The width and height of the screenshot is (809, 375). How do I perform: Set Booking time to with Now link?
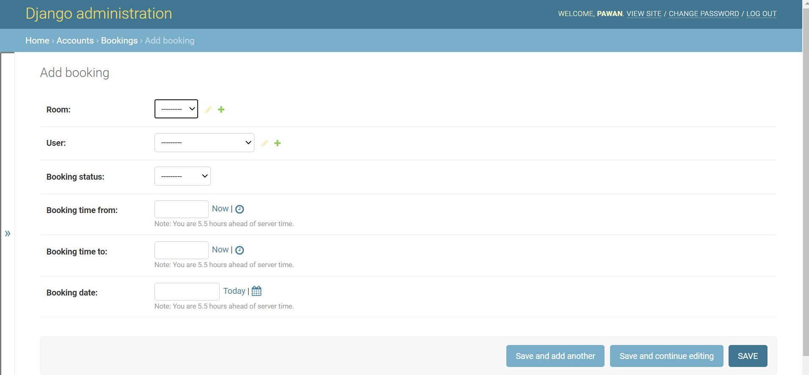pos(220,249)
